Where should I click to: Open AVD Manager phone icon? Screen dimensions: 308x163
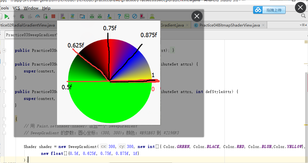pyautogui.click(x=63, y=17)
